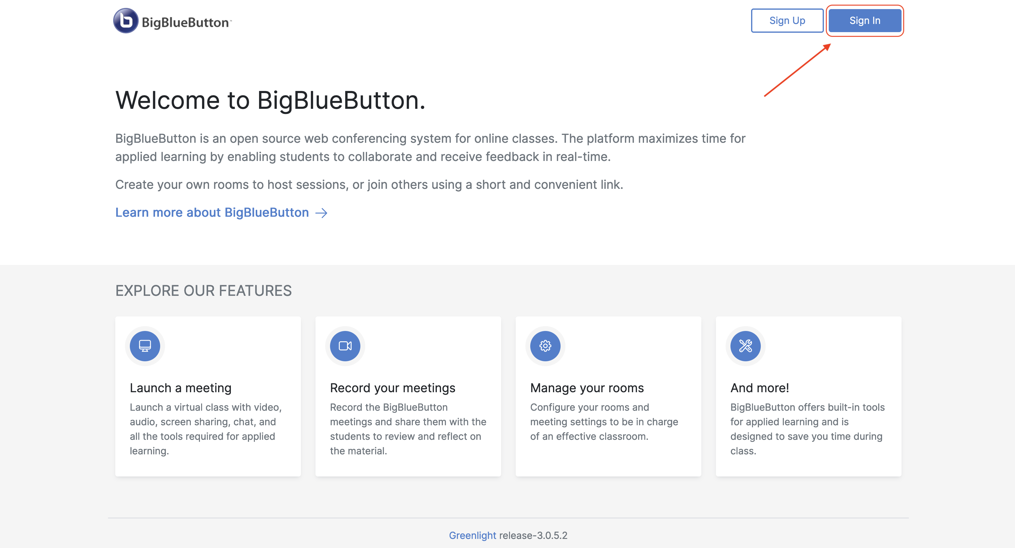Select the Manage your rooms card
The height and width of the screenshot is (548, 1015).
click(609, 396)
